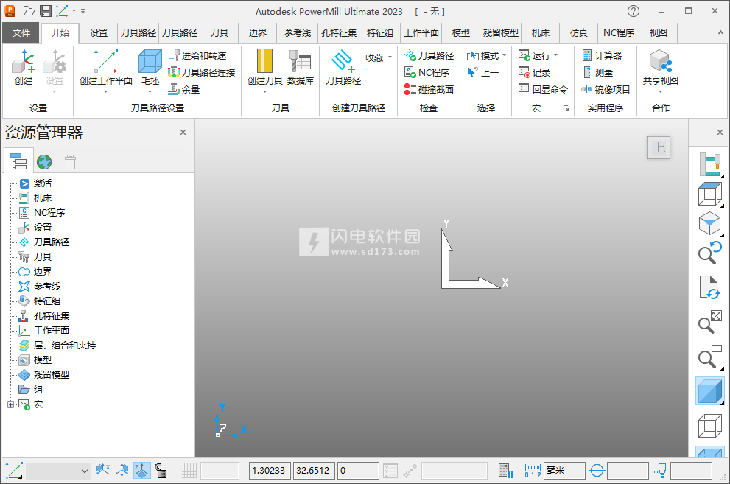Image resolution: width=730 pixels, height=484 pixels.
Task: Open the 创建工作平面 dropdown arrow
Action: click(105, 91)
